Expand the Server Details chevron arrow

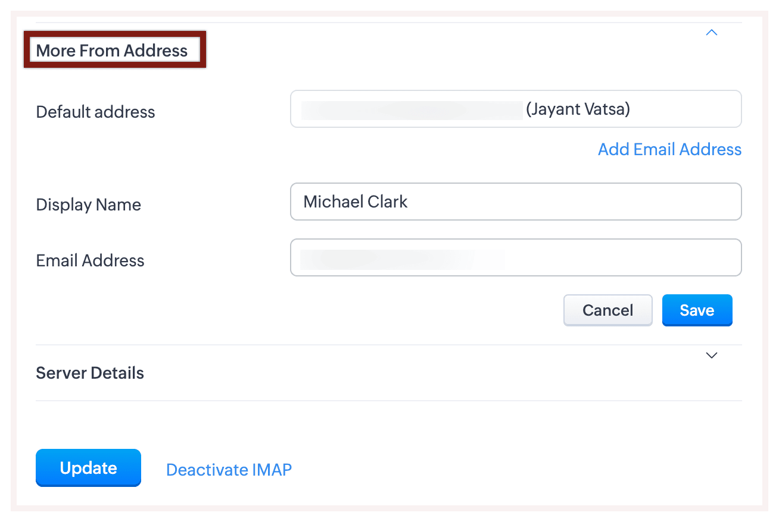click(711, 356)
